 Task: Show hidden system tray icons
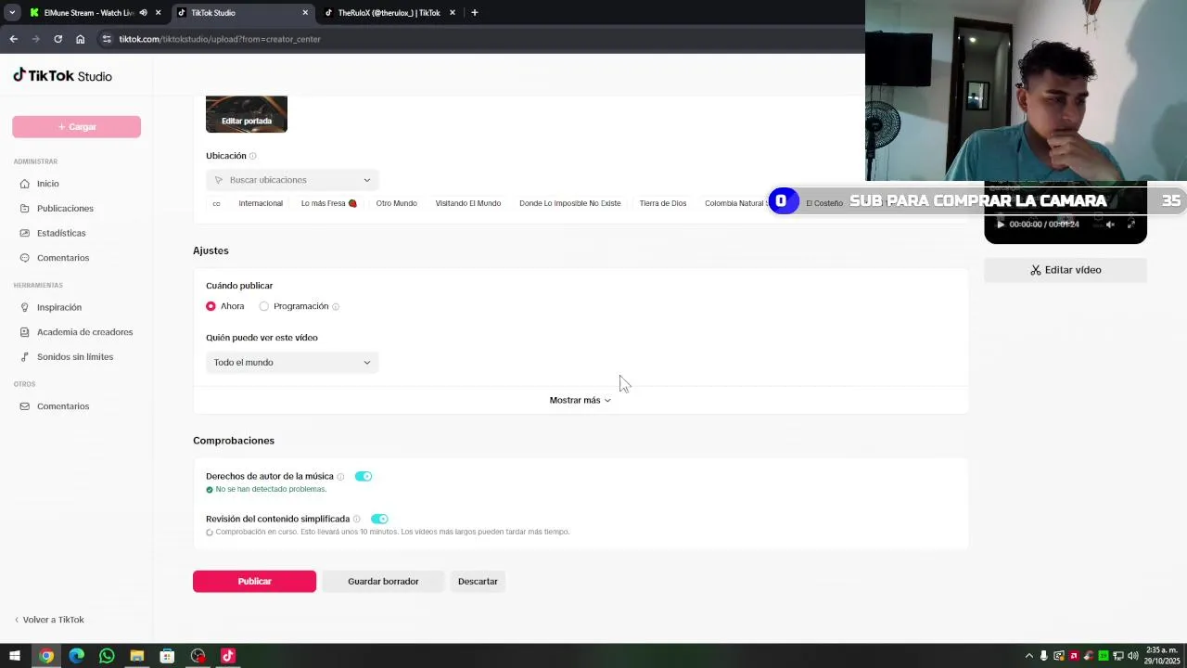pyautogui.click(x=1028, y=656)
